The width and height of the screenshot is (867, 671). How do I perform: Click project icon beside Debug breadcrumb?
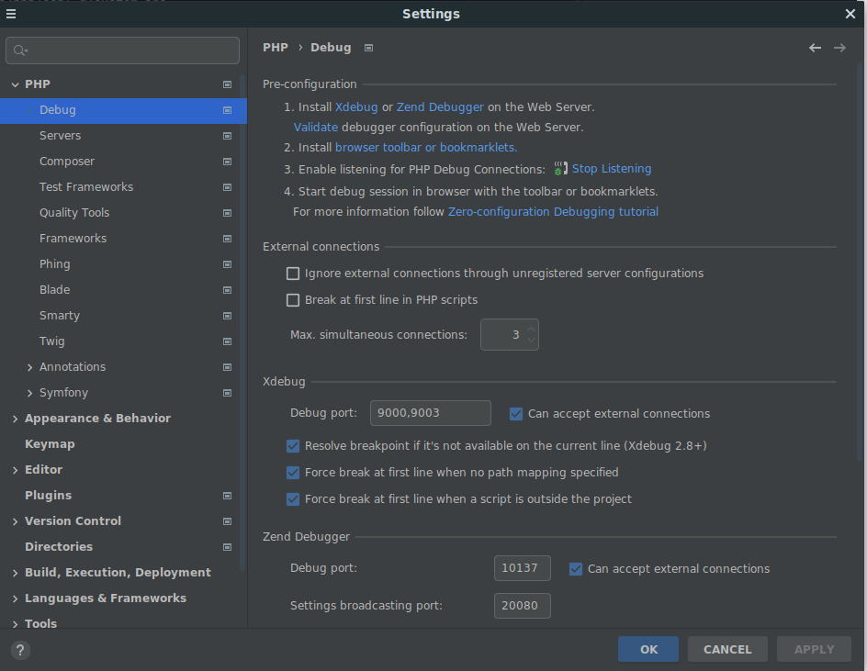pos(369,48)
